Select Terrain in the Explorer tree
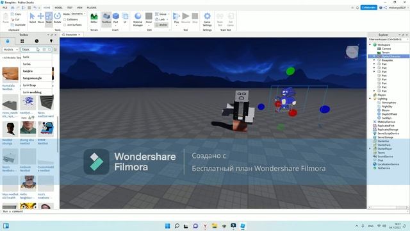The height and width of the screenshot is (231, 410). coord(386,53)
